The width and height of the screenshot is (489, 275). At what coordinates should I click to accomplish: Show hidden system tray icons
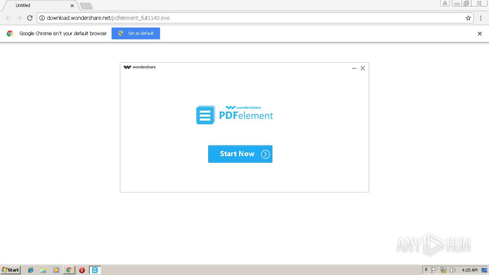pos(426,270)
